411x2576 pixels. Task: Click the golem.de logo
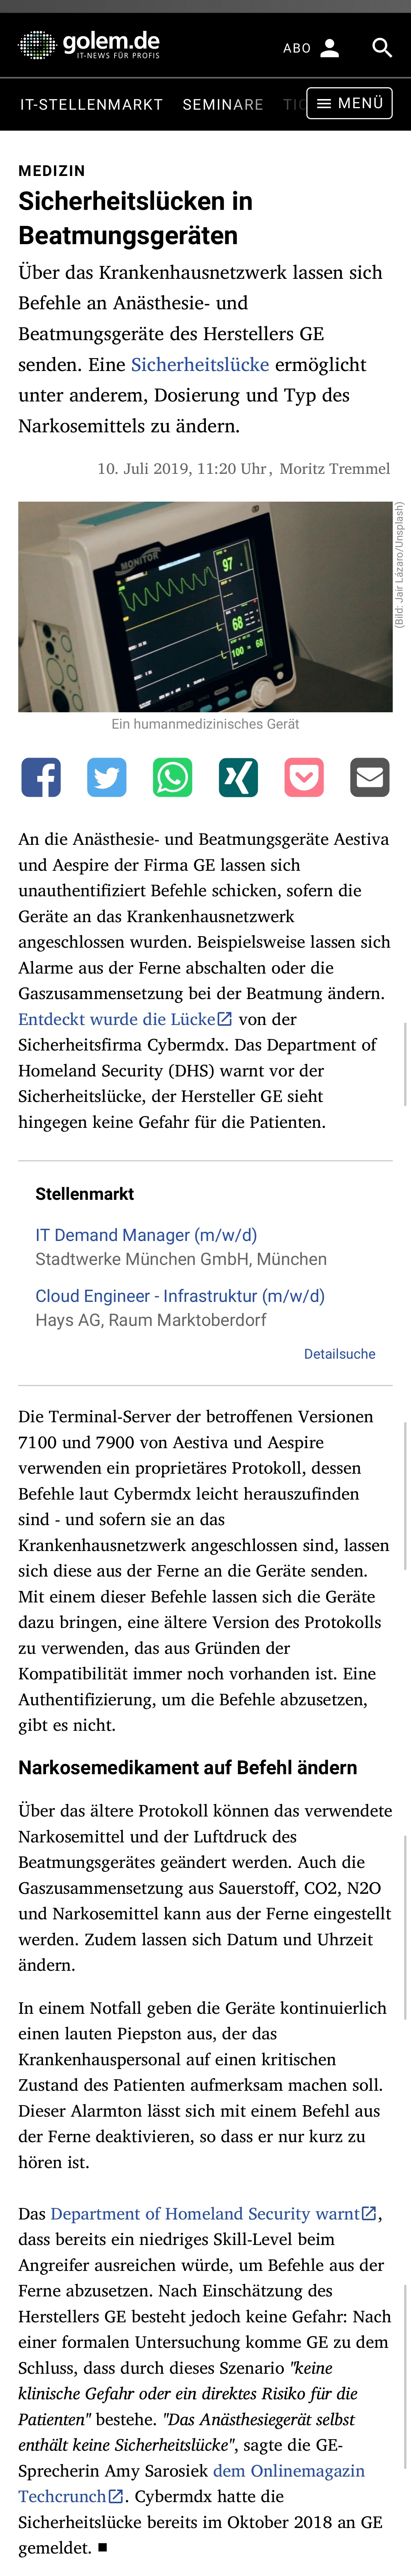tap(90, 44)
